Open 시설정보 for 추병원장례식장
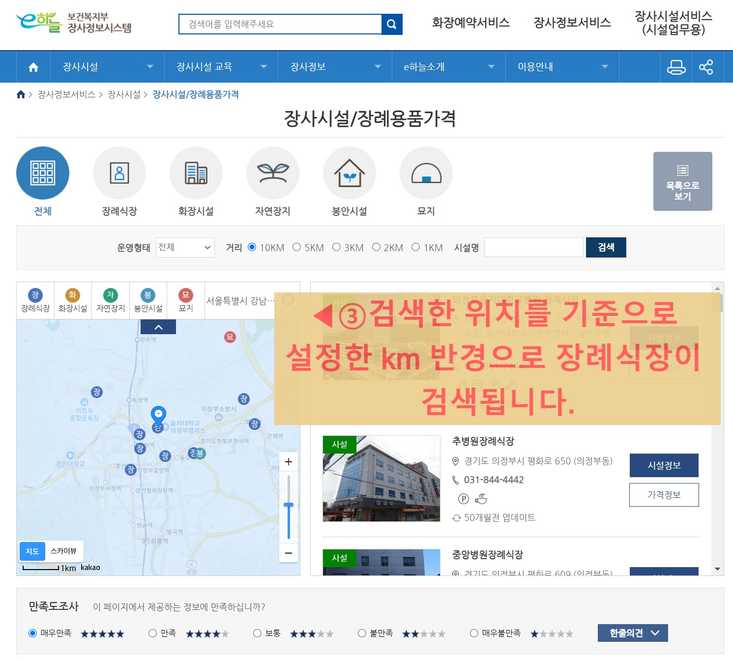733x660 pixels. point(664,465)
